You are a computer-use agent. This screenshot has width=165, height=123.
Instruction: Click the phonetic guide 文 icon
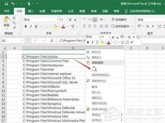pyautogui.click(x=73, y=26)
